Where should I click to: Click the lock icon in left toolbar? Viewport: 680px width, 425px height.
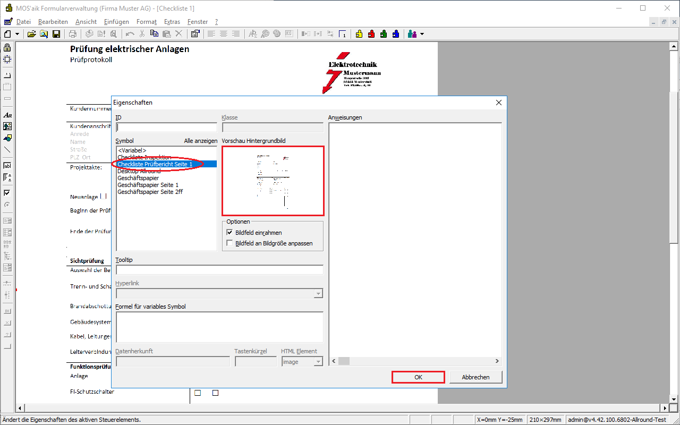pyautogui.click(x=7, y=48)
